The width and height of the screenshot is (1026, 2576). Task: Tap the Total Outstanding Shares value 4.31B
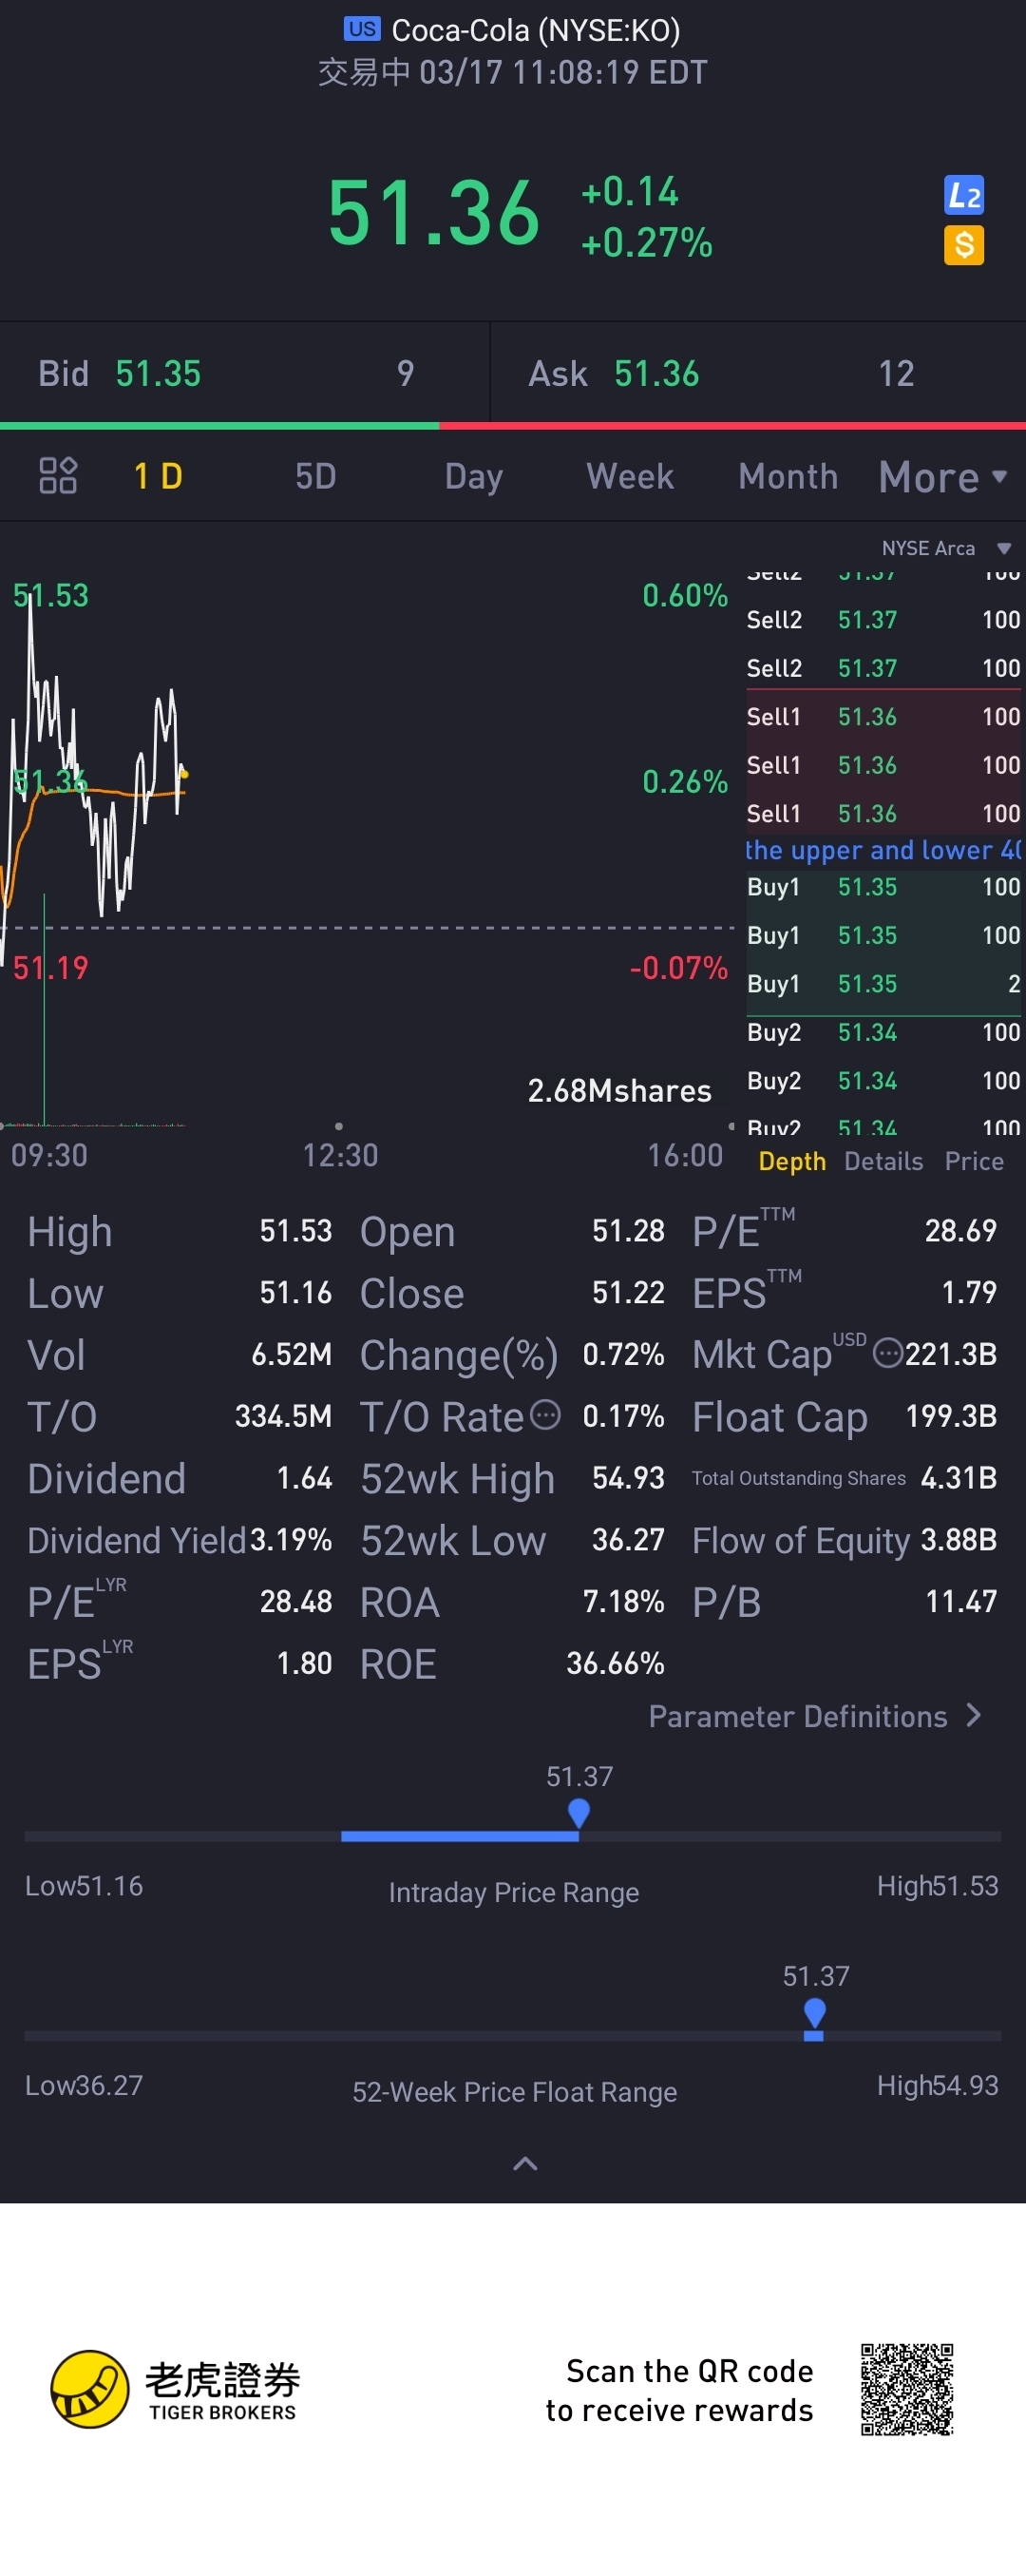click(958, 1477)
